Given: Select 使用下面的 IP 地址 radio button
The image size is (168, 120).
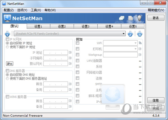Looking at the screenshot, I should click(7, 47).
